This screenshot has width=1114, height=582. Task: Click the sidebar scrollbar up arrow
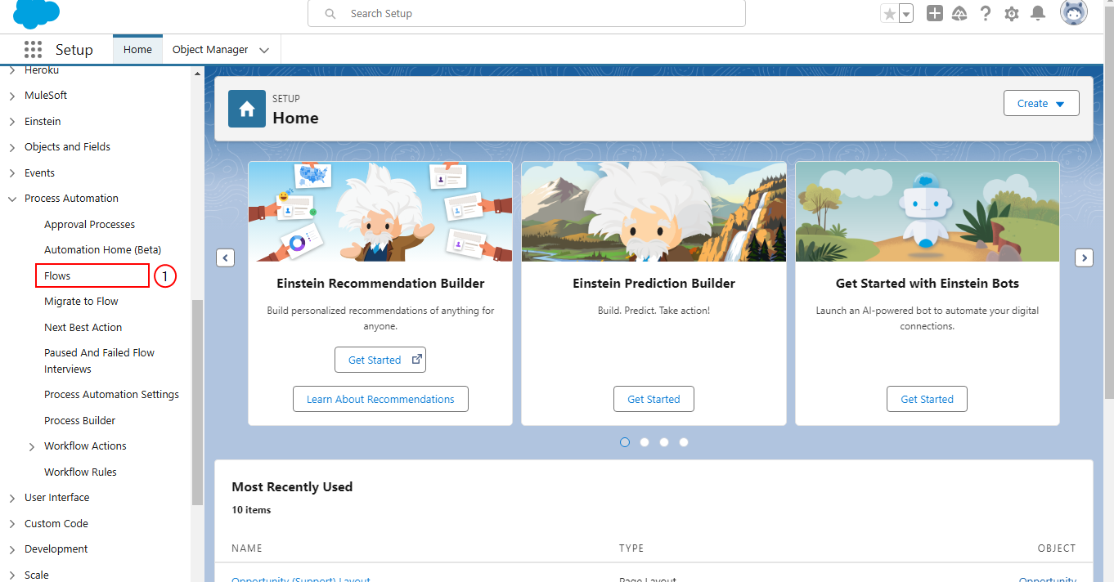197,74
